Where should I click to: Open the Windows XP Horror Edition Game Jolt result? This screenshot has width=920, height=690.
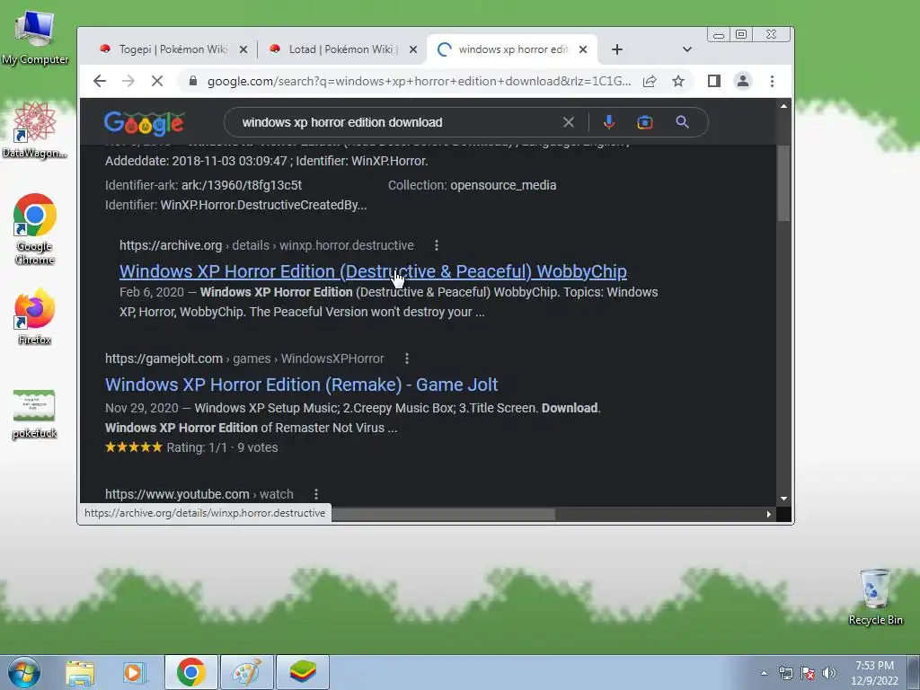click(x=302, y=385)
